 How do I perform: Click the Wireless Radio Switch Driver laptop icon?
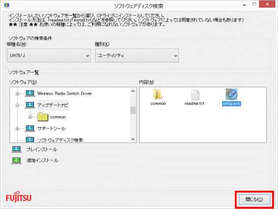30,93
